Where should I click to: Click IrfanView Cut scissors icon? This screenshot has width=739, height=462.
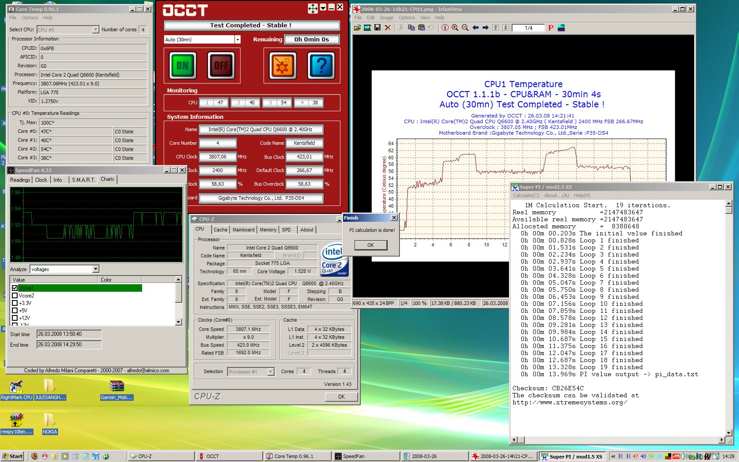[x=401, y=28]
